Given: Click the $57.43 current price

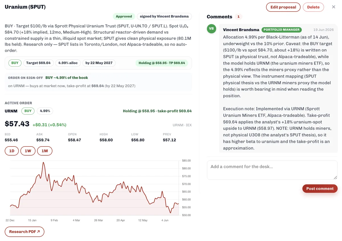Looking at the screenshot, I should pyautogui.click(x=17, y=124).
